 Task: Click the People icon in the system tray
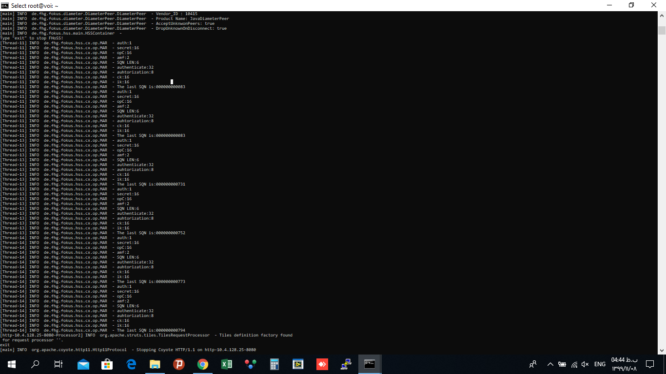[533, 364]
